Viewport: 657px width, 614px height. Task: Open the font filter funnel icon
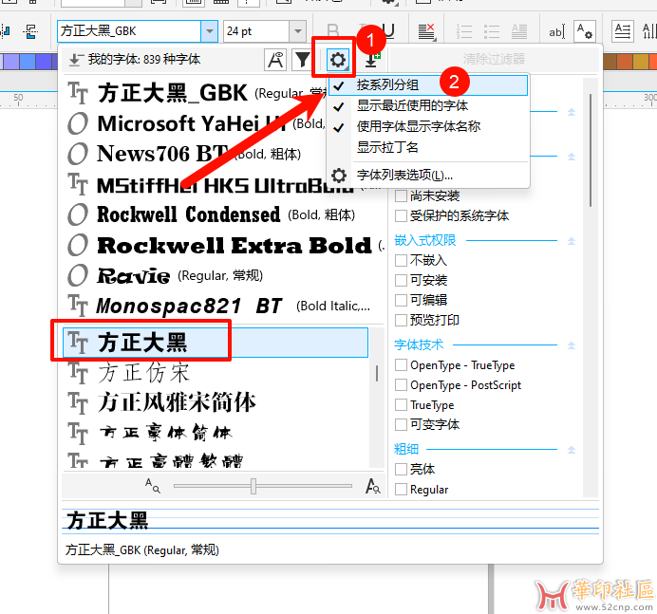(x=302, y=60)
